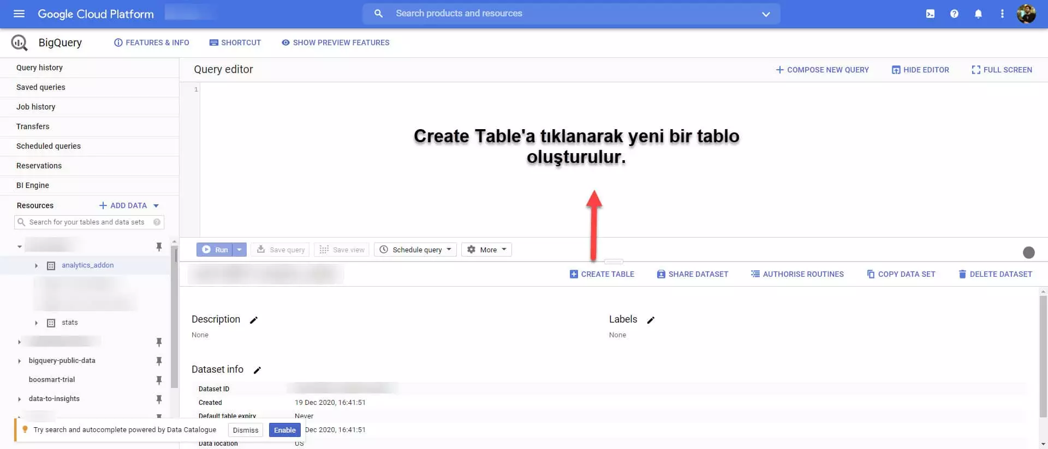Expand the search bar dropdown arrow
1048x449 pixels.
[x=766, y=14]
